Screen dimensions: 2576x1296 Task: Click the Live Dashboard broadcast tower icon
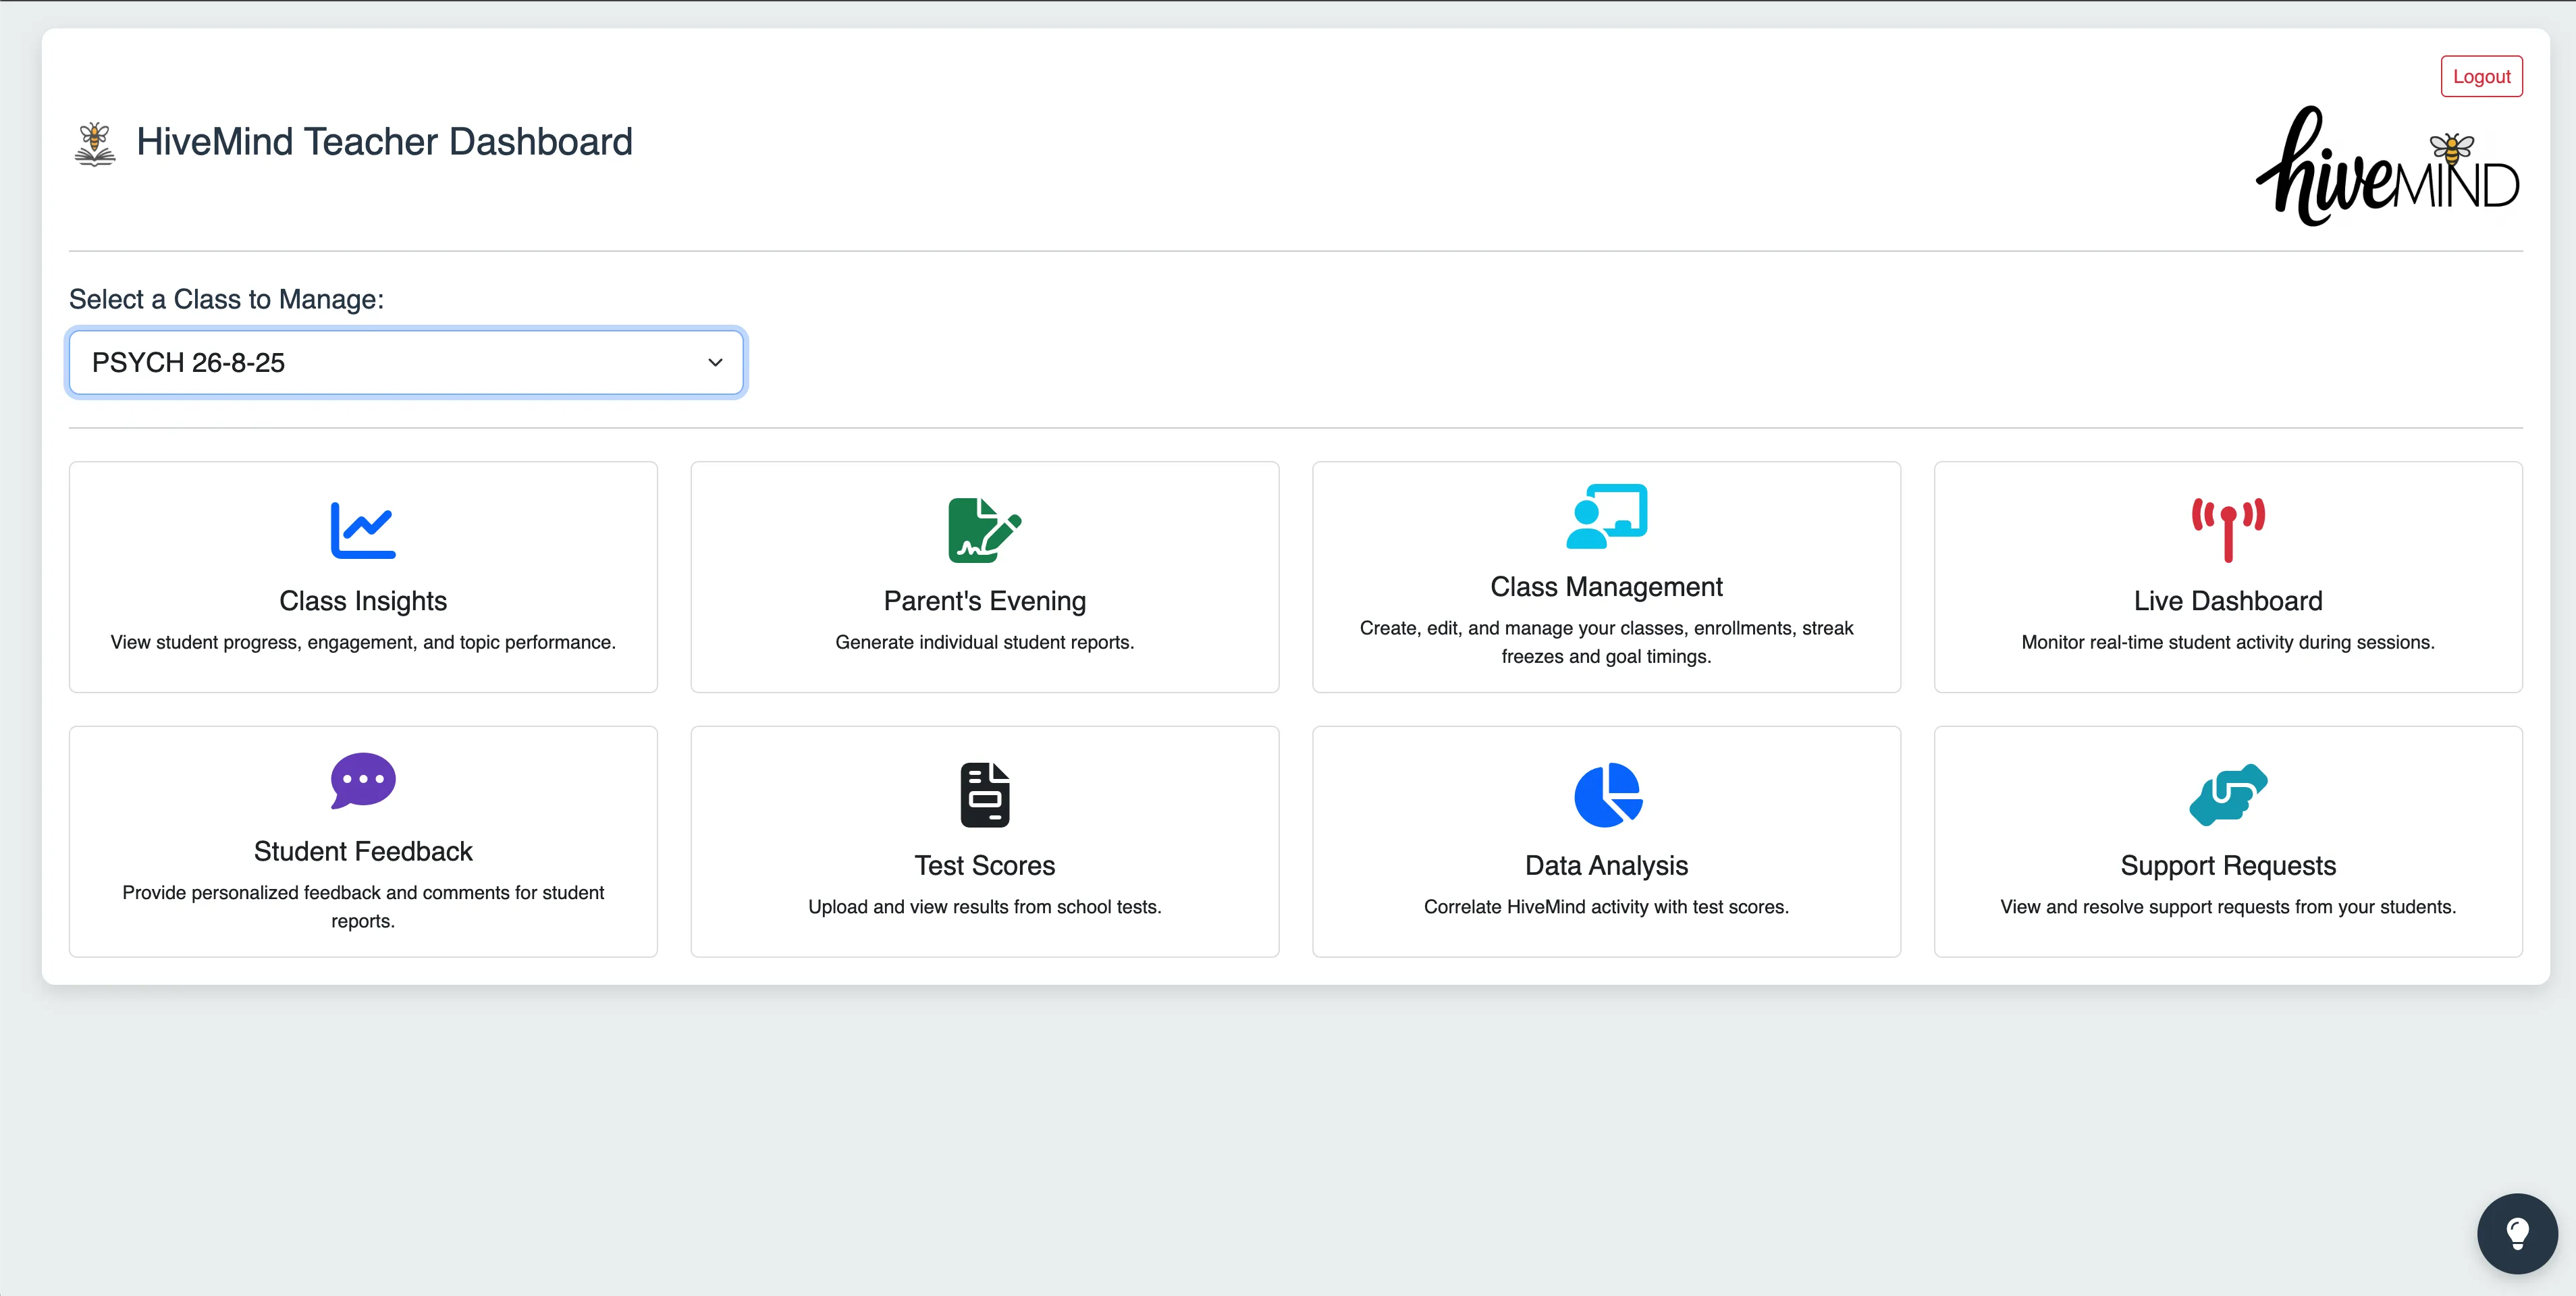tap(2228, 530)
